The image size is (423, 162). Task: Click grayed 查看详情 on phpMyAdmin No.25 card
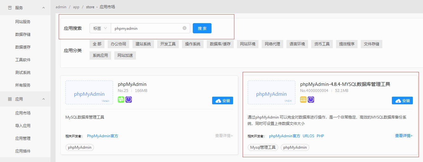224,136
